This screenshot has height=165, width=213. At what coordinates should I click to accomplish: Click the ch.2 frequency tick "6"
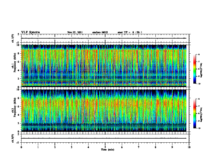pos(19,106)
